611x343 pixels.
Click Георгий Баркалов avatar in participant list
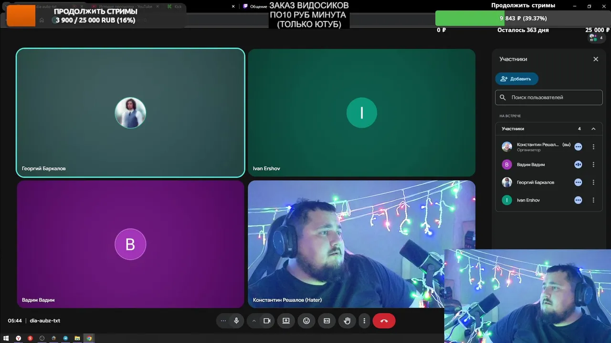pos(507,182)
